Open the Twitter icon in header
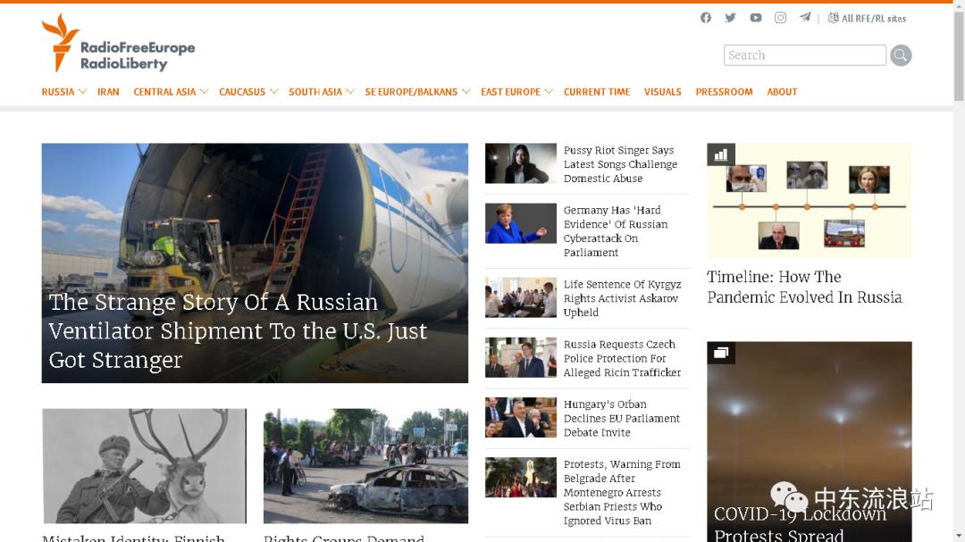 tap(731, 18)
